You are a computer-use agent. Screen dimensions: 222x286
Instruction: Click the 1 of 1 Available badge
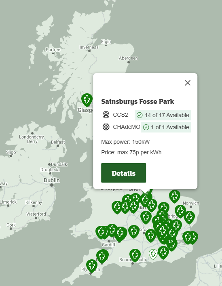pos(166,127)
